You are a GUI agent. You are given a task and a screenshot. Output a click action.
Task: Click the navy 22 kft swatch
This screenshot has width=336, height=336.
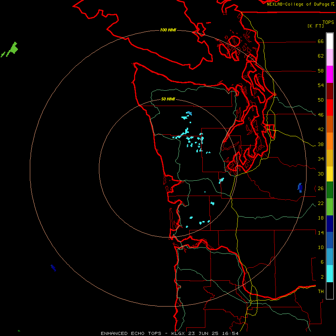330,224
